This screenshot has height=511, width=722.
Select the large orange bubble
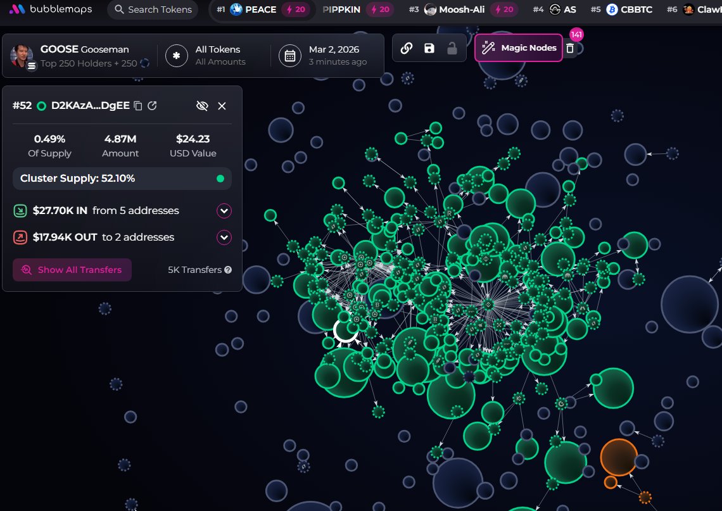[x=619, y=457]
